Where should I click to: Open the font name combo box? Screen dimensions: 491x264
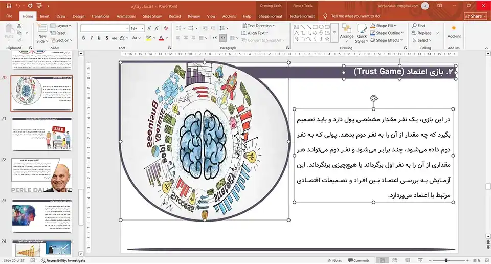tap(104, 28)
